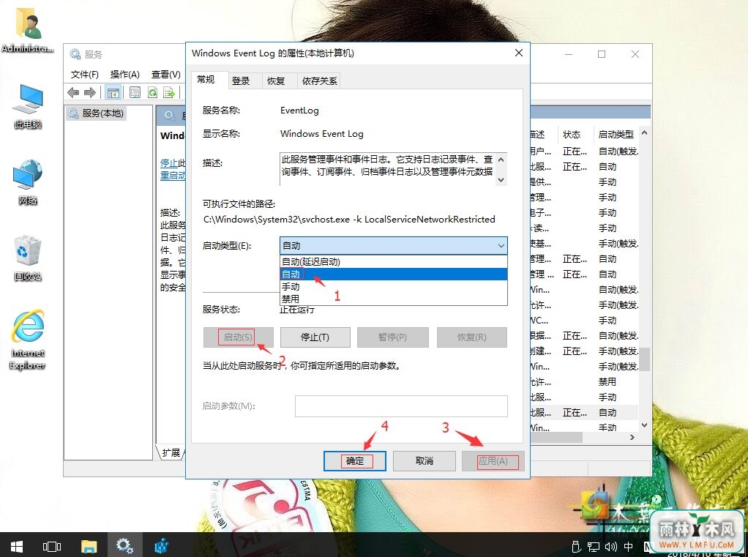Click services list horizontal scroll right arrow
This screenshot has height=557, width=748.
[x=632, y=437]
